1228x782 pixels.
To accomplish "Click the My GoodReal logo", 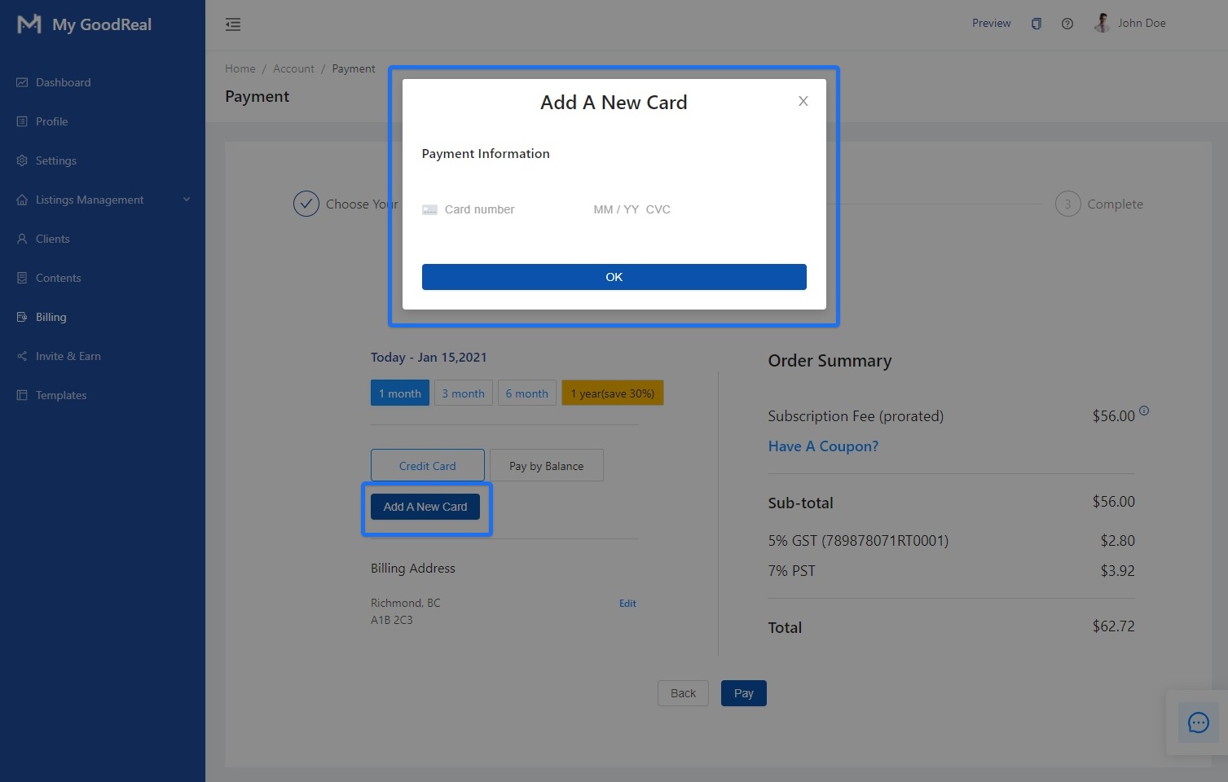I will (x=85, y=24).
